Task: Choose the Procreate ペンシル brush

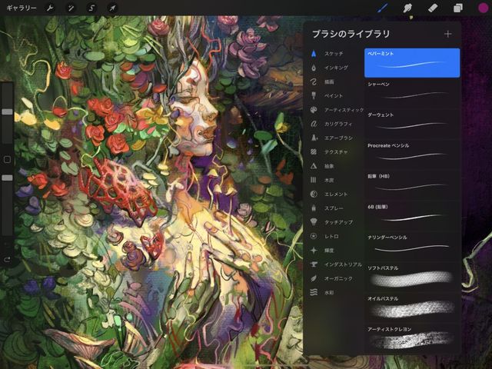Action: click(x=412, y=155)
